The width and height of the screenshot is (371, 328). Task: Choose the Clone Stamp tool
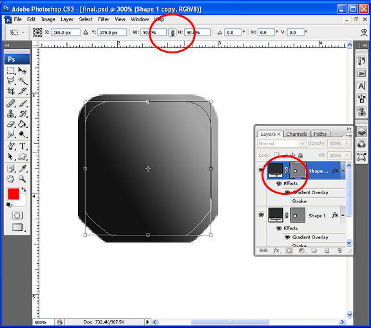pyautogui.click(x=10, y=114)
